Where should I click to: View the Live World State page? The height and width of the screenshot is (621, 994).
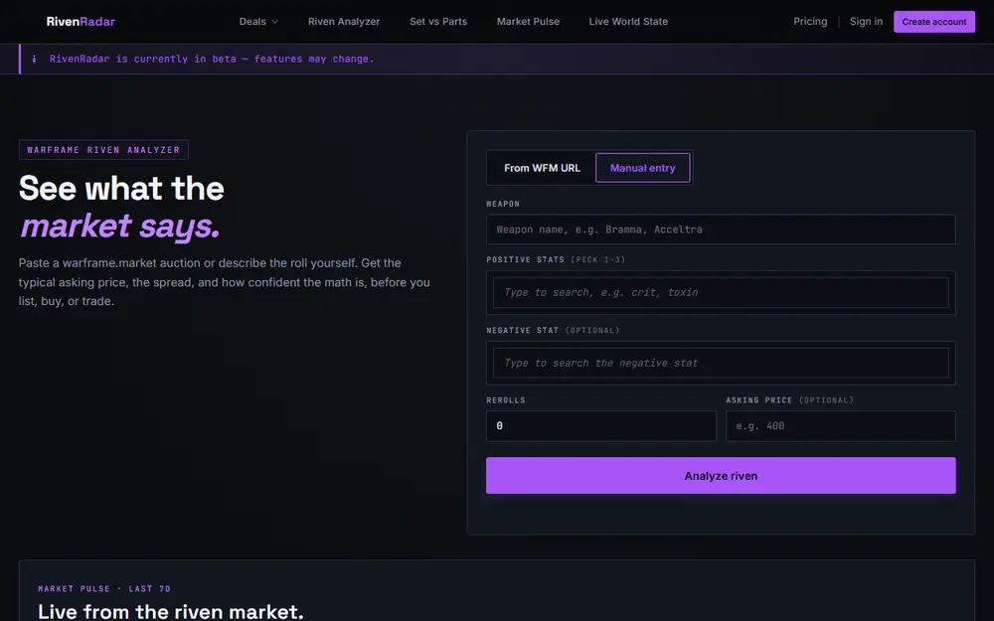click(628, 22)
